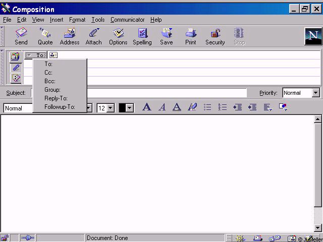The width and height of the screenshot is (323, 242).
Task: Click the online connection plug icon
Action: (x=27, y=238)
